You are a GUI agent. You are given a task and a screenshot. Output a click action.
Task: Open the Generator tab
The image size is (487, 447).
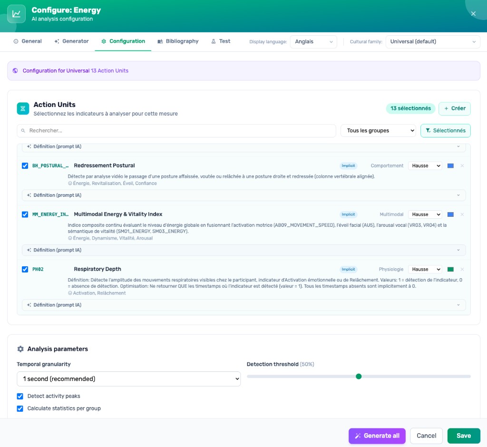pos(71,41)
